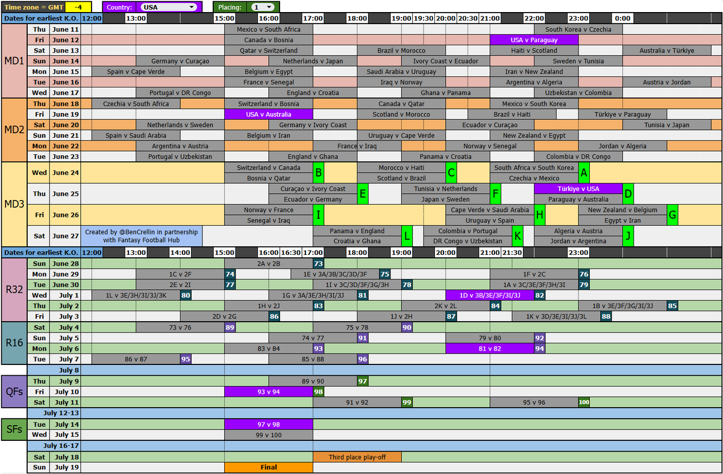Select Brazil v Morocco match cell
723x474 pixels.
pos(401,51)
